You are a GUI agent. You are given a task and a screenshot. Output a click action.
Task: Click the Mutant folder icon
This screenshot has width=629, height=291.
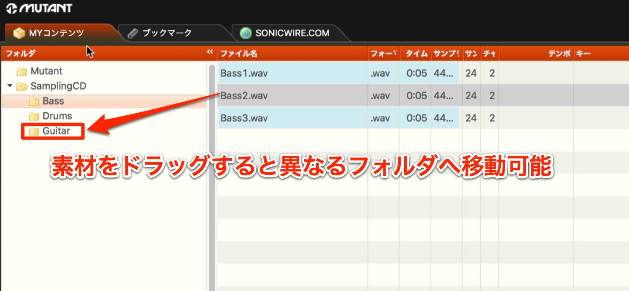click(x=22, y=71)
